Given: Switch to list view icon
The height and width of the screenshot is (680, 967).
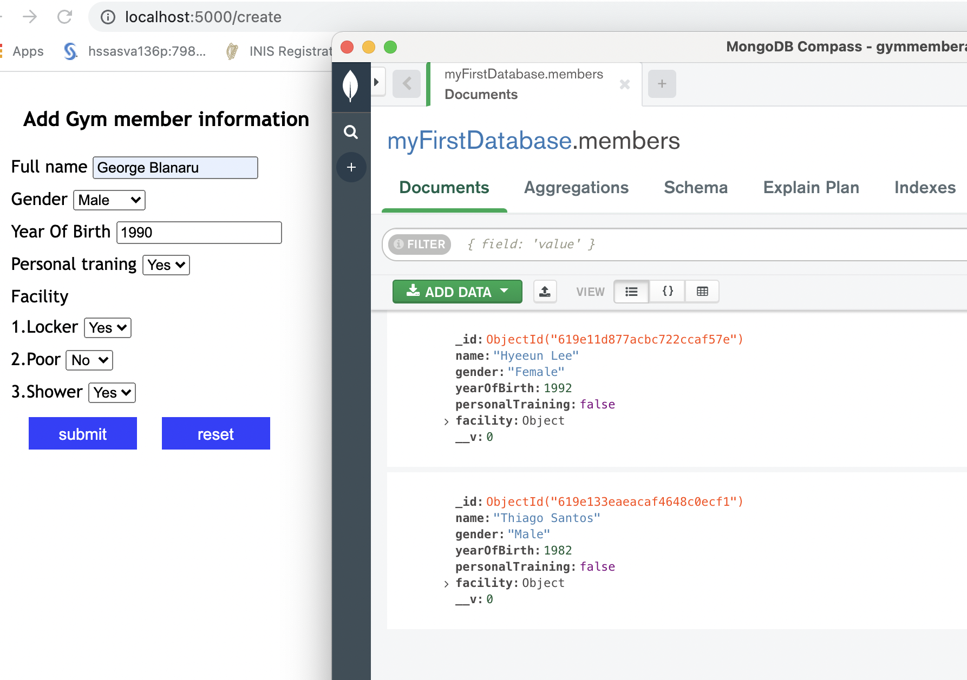Looking at the screenshot, I should (631, 292).
